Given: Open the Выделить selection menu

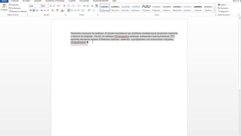Looking at the screenshot, I should coord(224,11).
